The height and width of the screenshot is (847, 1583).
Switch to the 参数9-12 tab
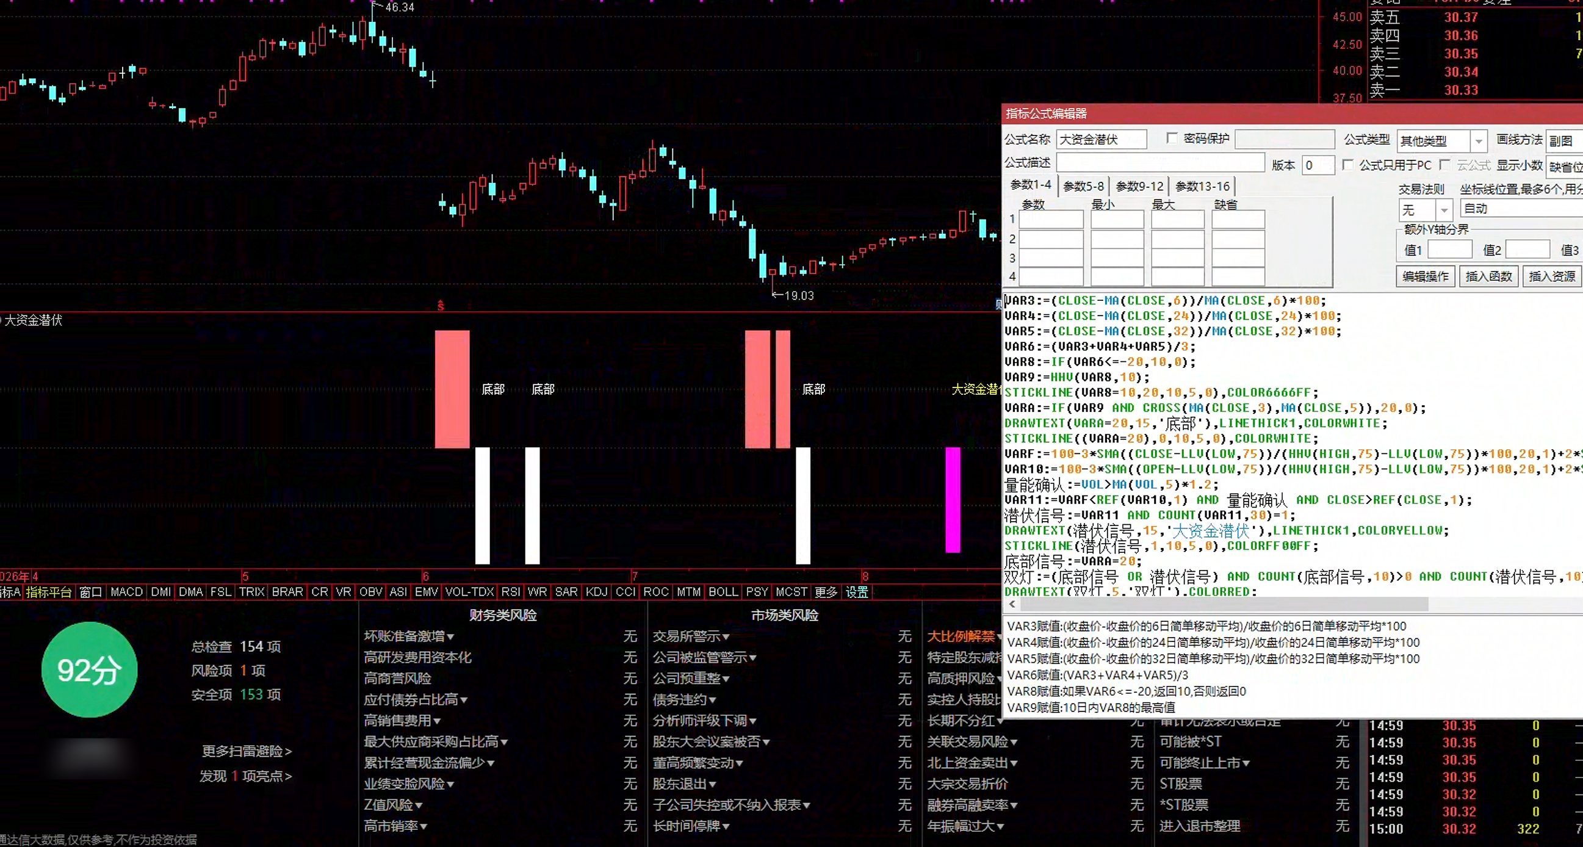click(x=1139, y=186)
